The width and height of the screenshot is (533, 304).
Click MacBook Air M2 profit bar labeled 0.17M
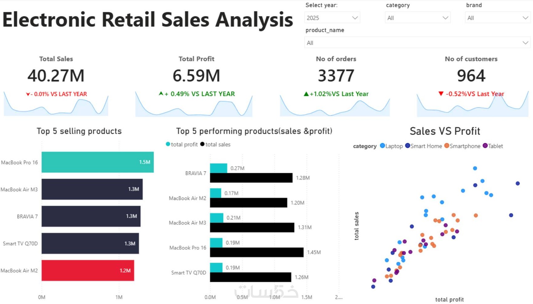click(215, 193)
